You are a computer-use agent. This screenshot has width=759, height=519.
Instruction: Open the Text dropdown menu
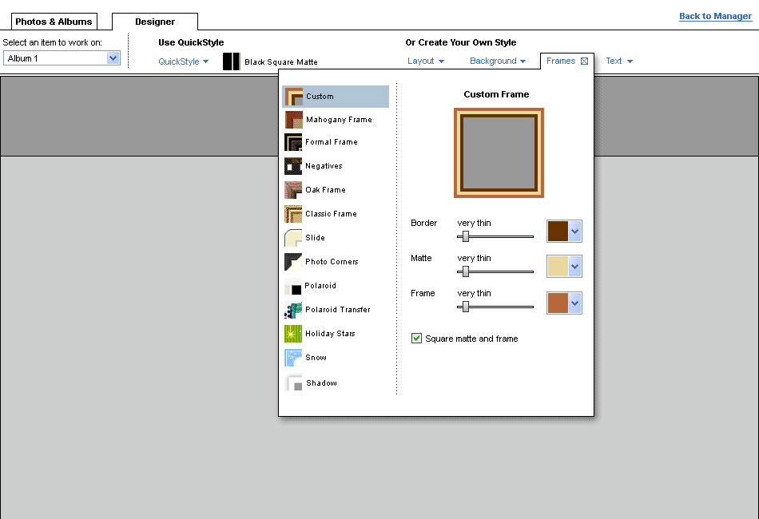pyautogui.click(x=619, y=61)
